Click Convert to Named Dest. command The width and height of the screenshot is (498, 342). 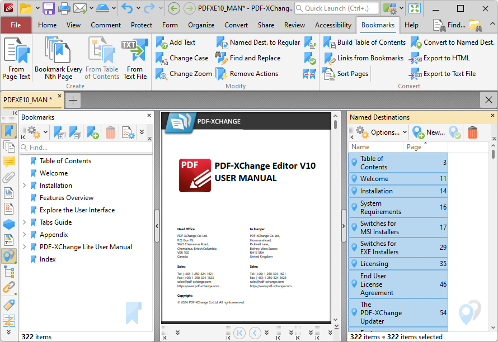pos(453,42)
